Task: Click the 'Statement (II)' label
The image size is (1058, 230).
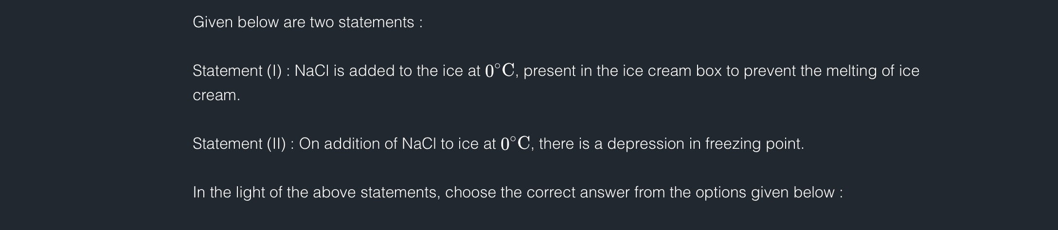Action: (x=239, y=144)
